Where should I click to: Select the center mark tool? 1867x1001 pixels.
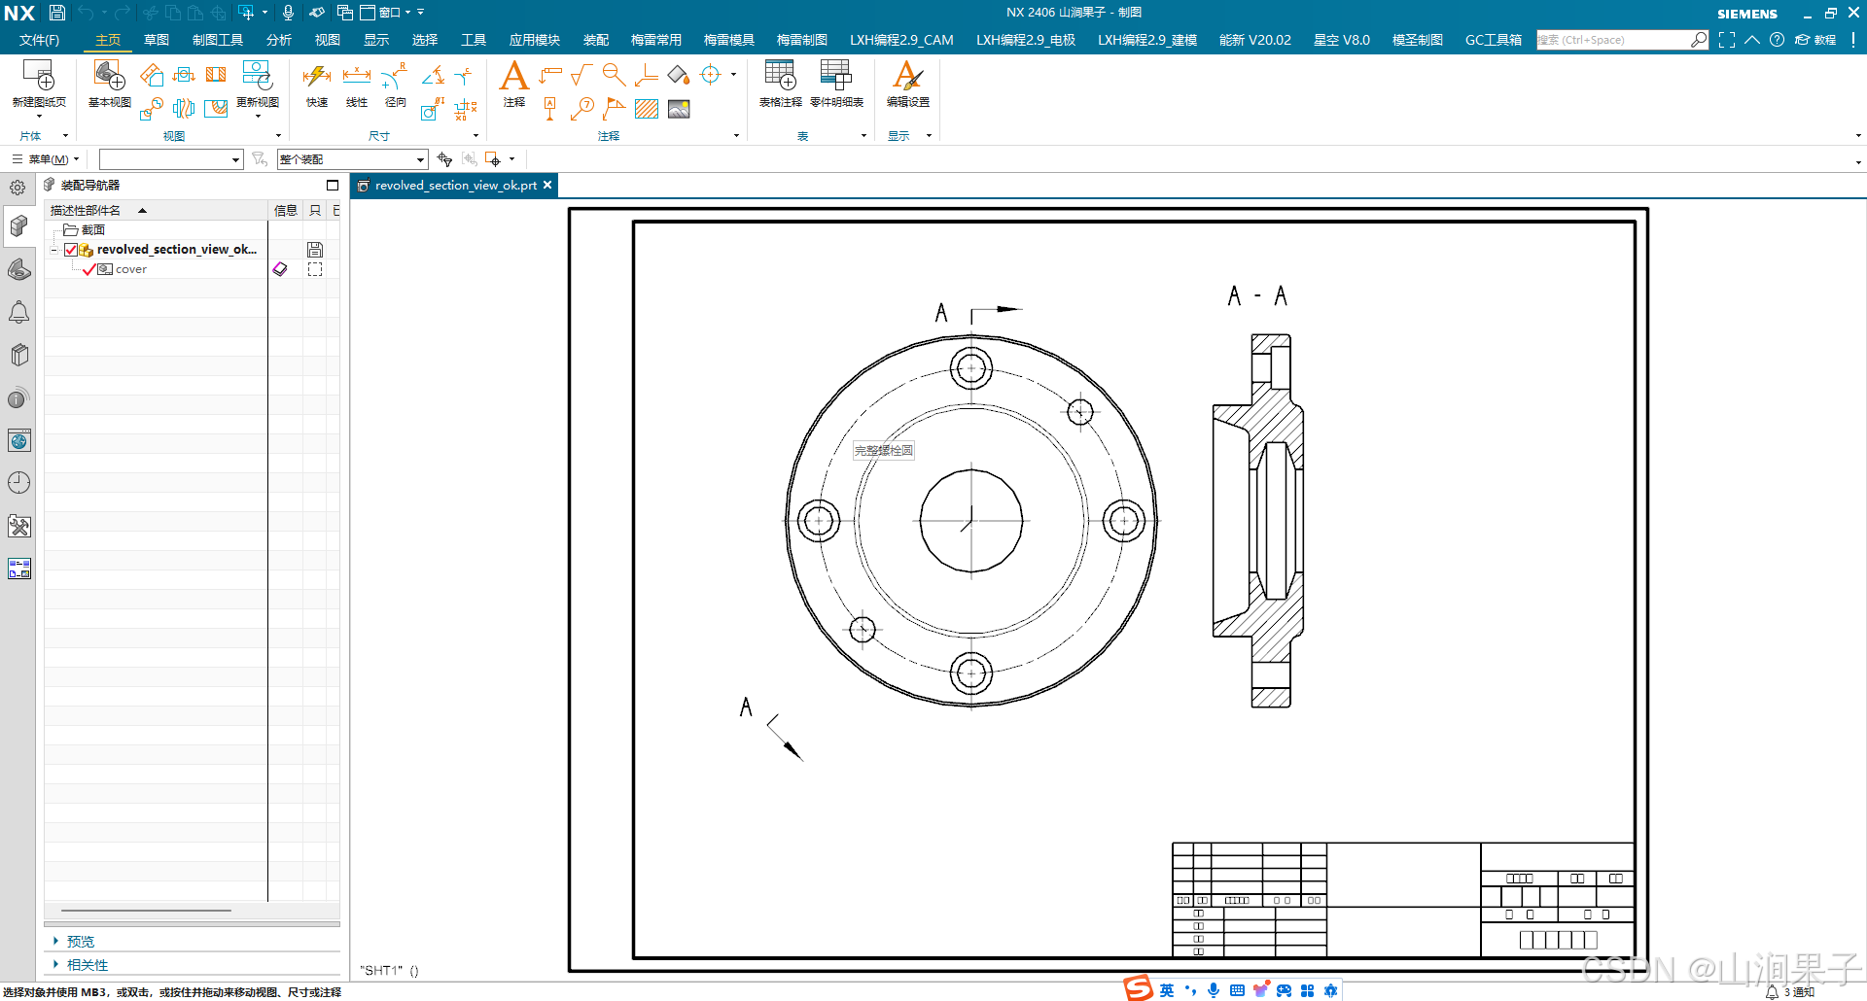pos(711,75)
